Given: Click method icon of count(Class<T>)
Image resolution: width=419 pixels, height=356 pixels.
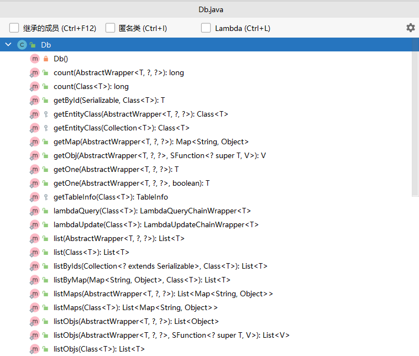Looking at the screenshot, I should 35,87.
